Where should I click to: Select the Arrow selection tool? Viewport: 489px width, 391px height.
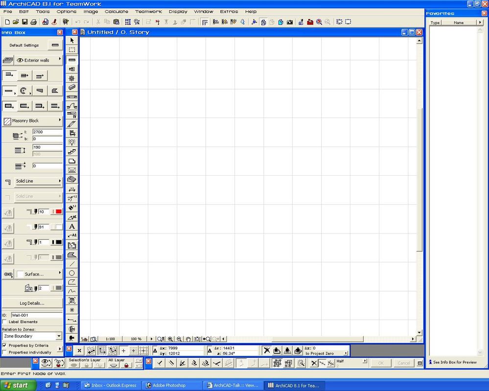tap(71, 41)
